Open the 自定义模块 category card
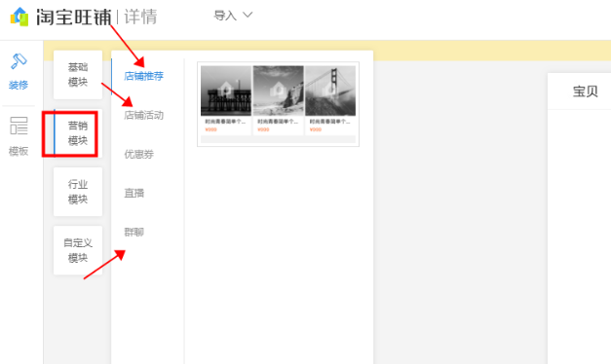The width and height of the screenshot is (611, 364). [x=78, y=250]
